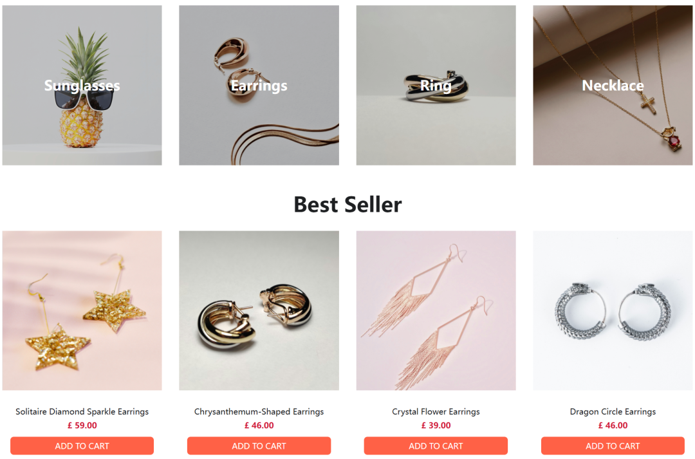695x459 pixels.
Task: Click the £ 46.00 price under Dragon Circle Earrings
Action: (x=613, y=426)
